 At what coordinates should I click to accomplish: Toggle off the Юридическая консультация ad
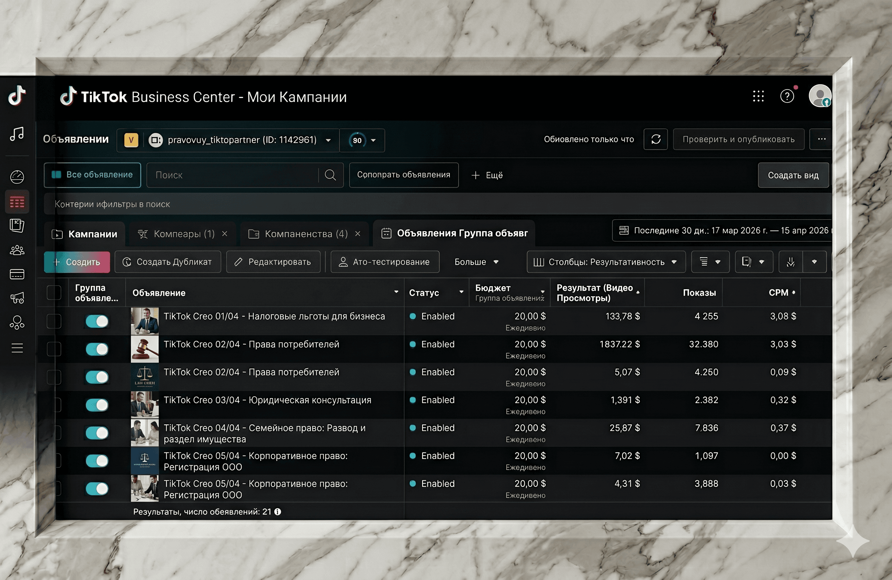(x=97, y=405)
